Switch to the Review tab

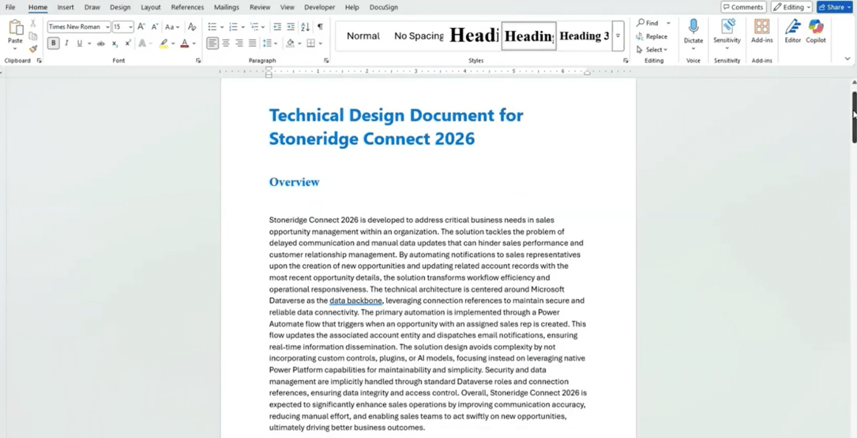[259, 7]
